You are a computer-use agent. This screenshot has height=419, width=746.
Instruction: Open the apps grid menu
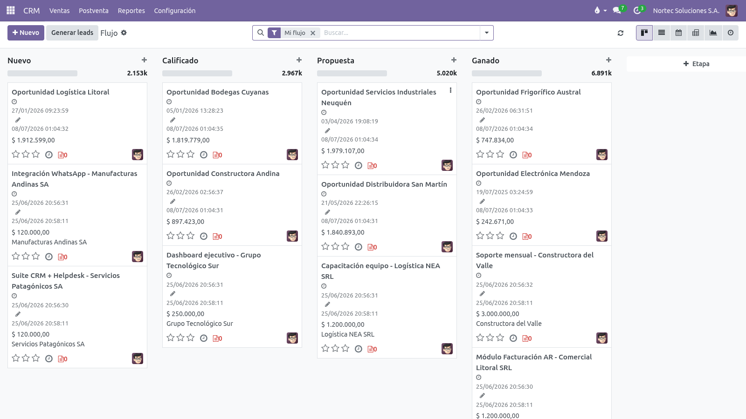click(x=11, y=10)
